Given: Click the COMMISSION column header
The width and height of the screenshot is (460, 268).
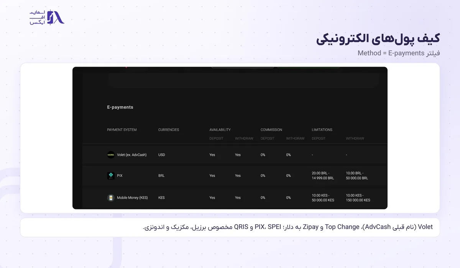Looking at the screenshot, I should coord(271,130).
